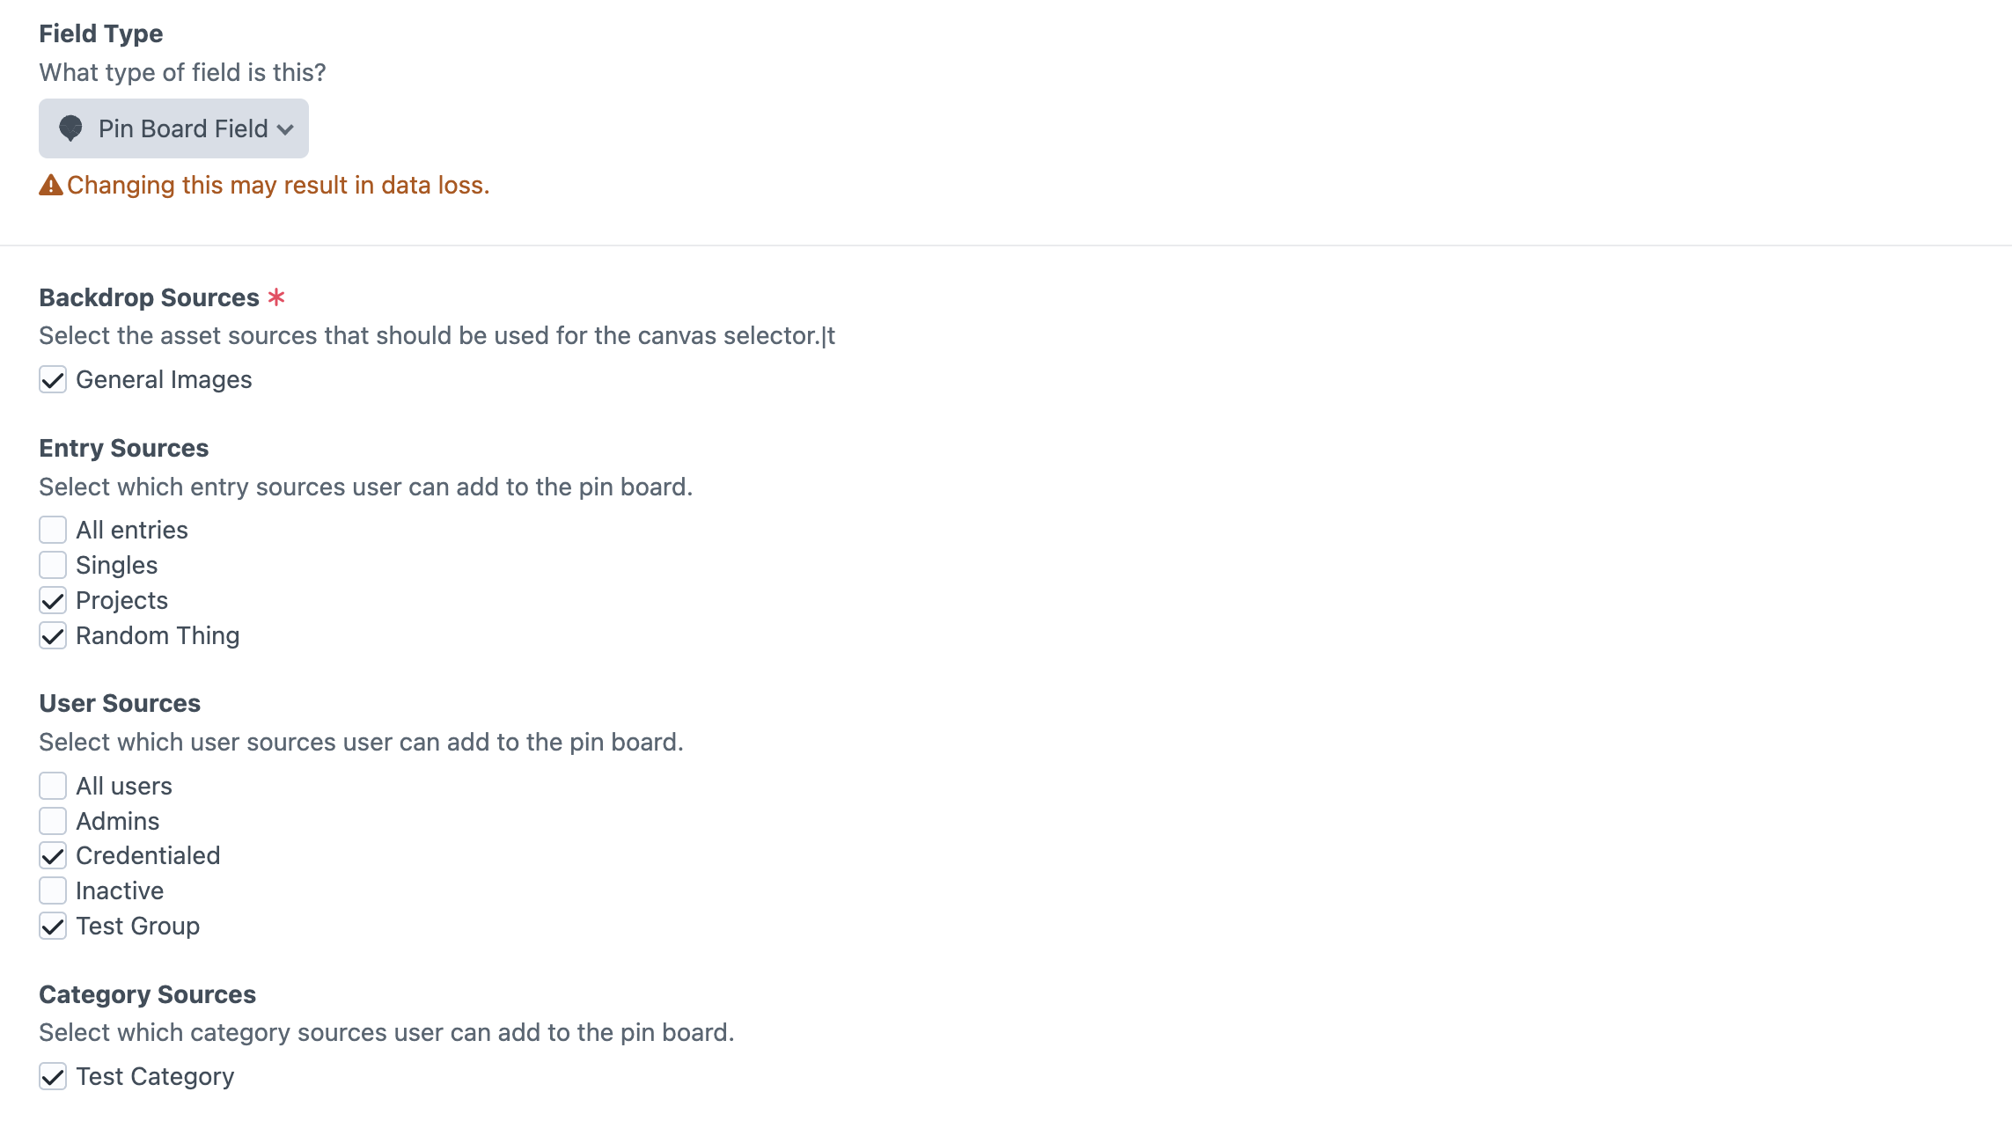This screenshot has height=1121, width=2012.
Task: Click the data loss warning triangle icon
Action: [x=51, y=185]
